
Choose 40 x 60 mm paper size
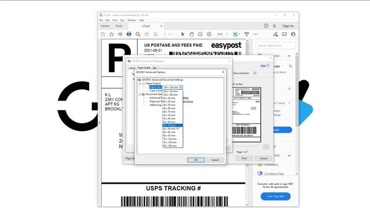click(172, 108)
